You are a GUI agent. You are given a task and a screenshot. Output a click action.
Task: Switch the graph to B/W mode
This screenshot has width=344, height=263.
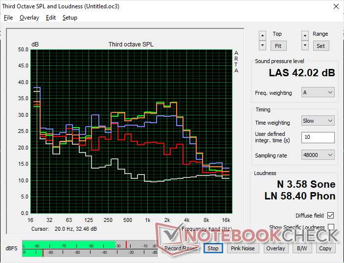point(299,248)
